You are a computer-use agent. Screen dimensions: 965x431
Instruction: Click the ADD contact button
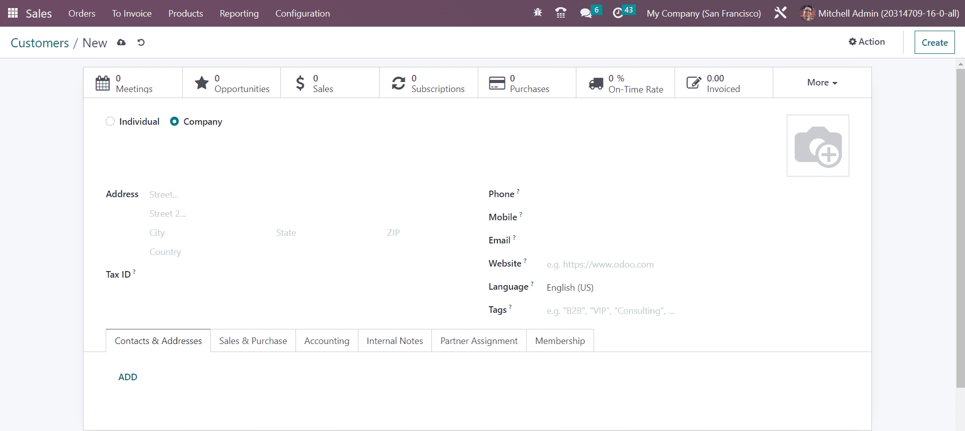coord(127,377)
